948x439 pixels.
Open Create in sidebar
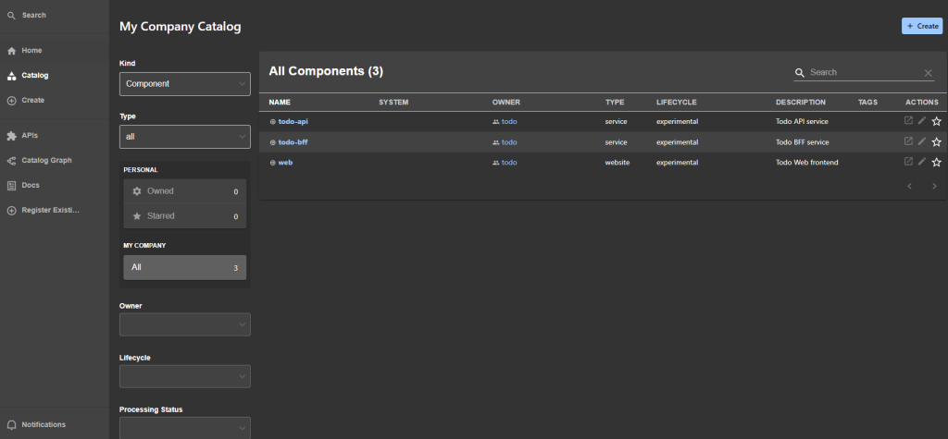[x=55, y=100]
